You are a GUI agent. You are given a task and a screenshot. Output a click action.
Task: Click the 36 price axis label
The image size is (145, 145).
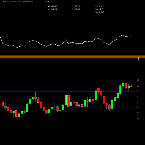(x=138, y=108)
